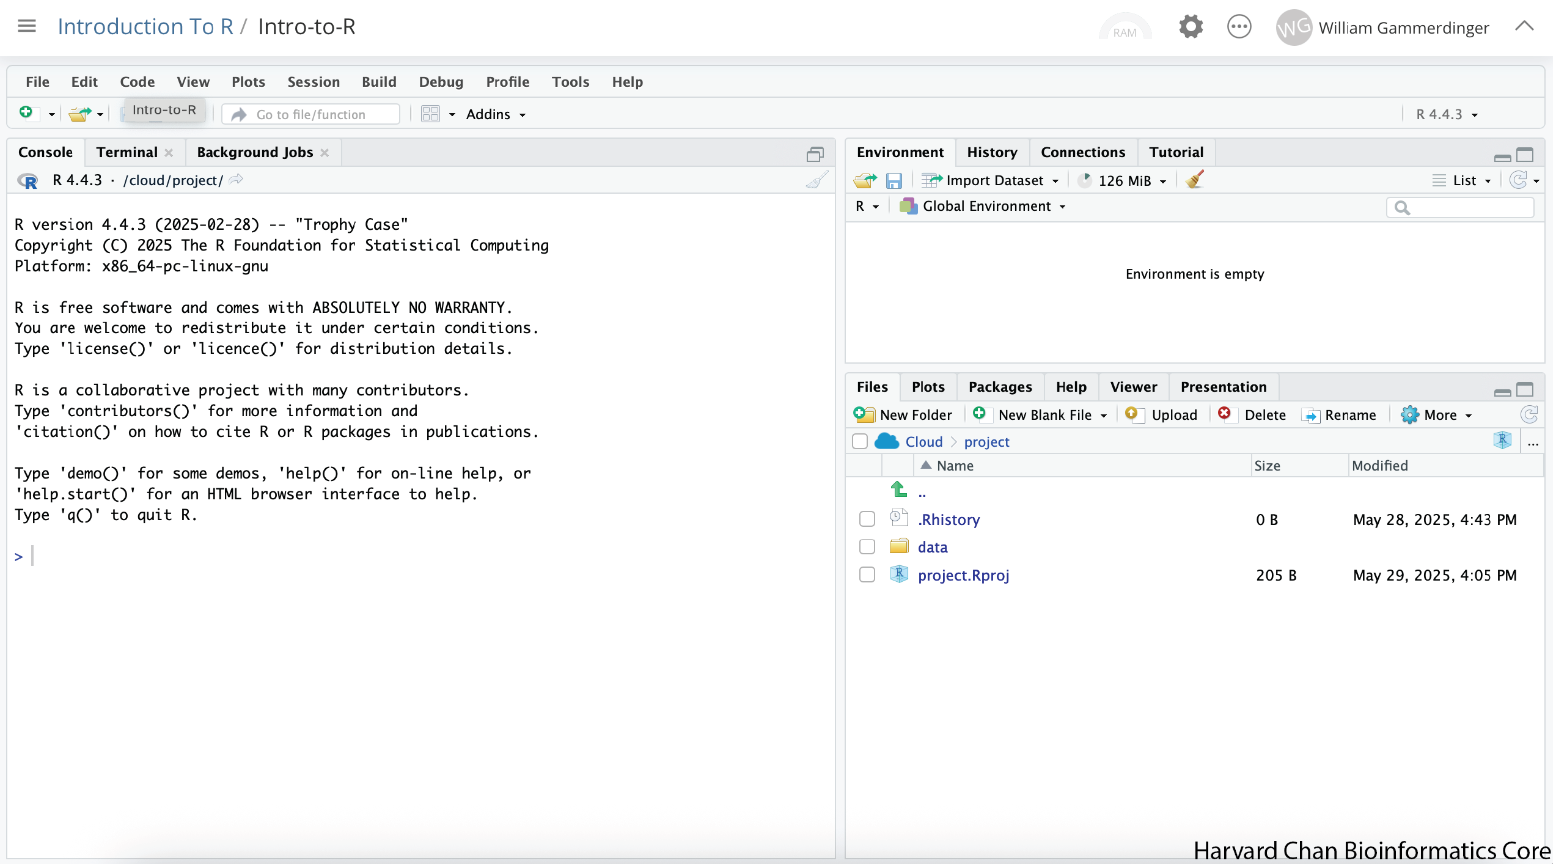1556x866 pixels.
Task: Click the workspace panes grid icon
Action: (431, 114)
